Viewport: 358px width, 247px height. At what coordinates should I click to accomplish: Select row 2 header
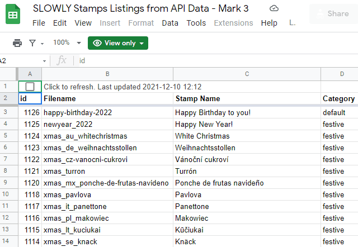tap(9, 98)
